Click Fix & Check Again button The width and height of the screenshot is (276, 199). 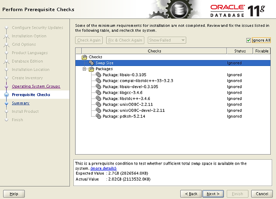tap(125, 40)
